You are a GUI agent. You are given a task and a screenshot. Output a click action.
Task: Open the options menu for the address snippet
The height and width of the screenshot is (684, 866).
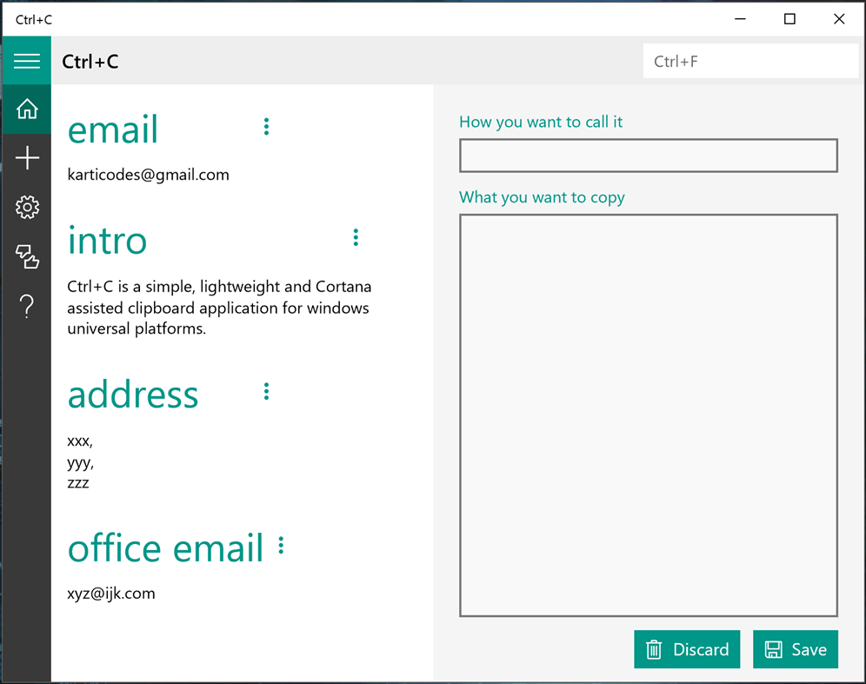(x=265, y=391)
